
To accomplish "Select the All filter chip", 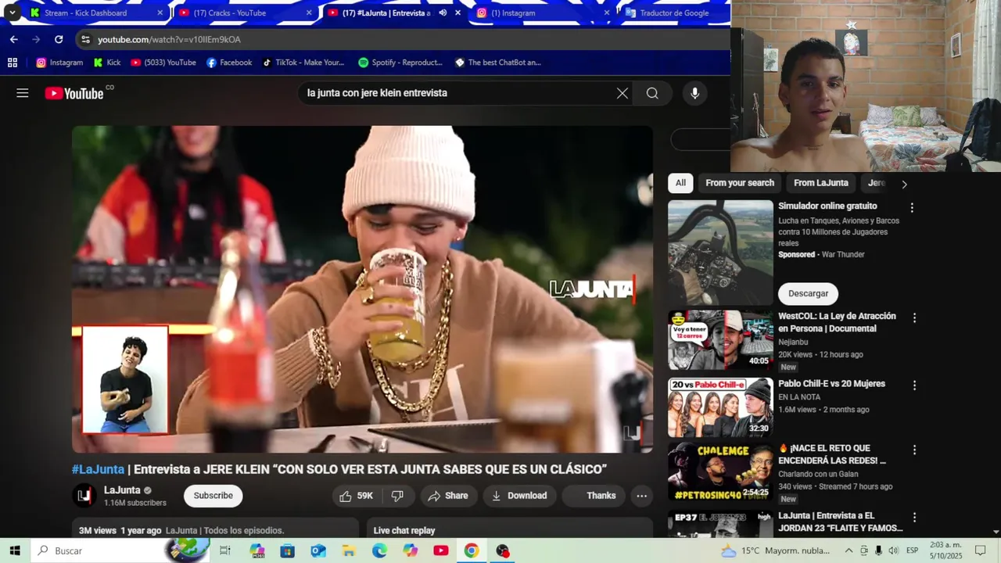I will coord(680,183).
